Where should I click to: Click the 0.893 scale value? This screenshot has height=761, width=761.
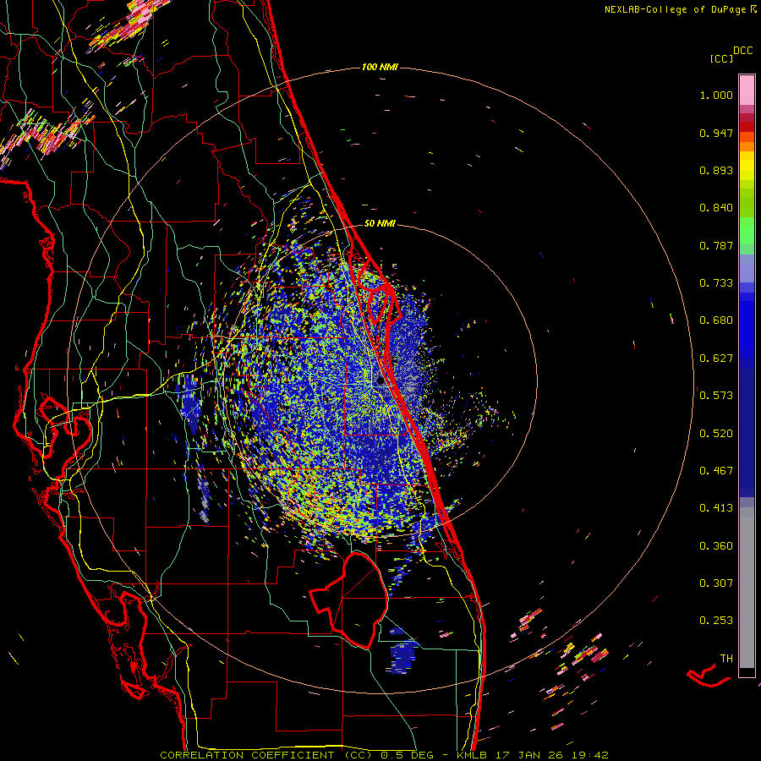click(716, 170)
